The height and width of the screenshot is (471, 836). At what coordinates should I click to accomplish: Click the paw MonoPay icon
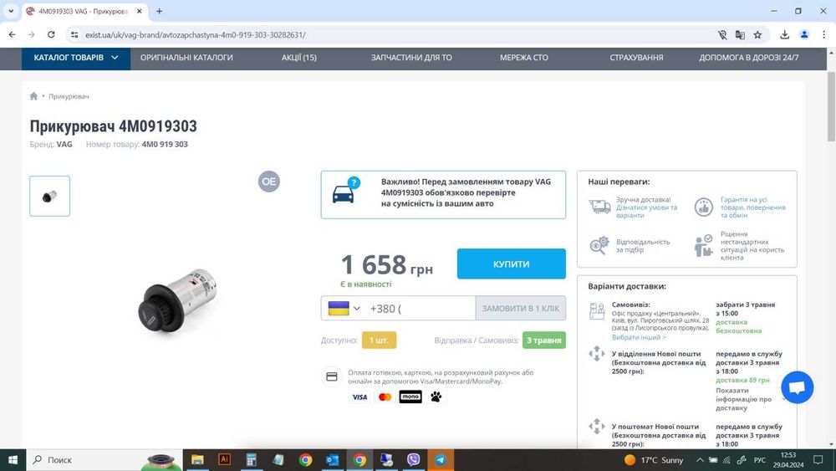[x=436, y=397]
